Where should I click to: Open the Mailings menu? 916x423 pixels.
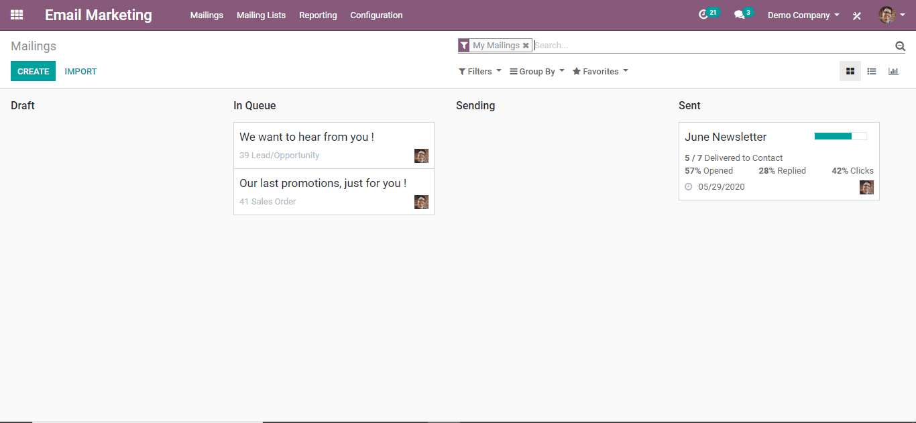tap(207, 15)
